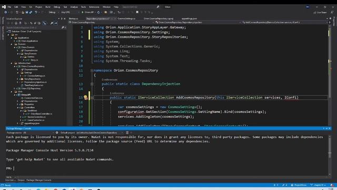Click the Live Share button
This screenshot has height=190, width=337.
click(x=320, y=13)
